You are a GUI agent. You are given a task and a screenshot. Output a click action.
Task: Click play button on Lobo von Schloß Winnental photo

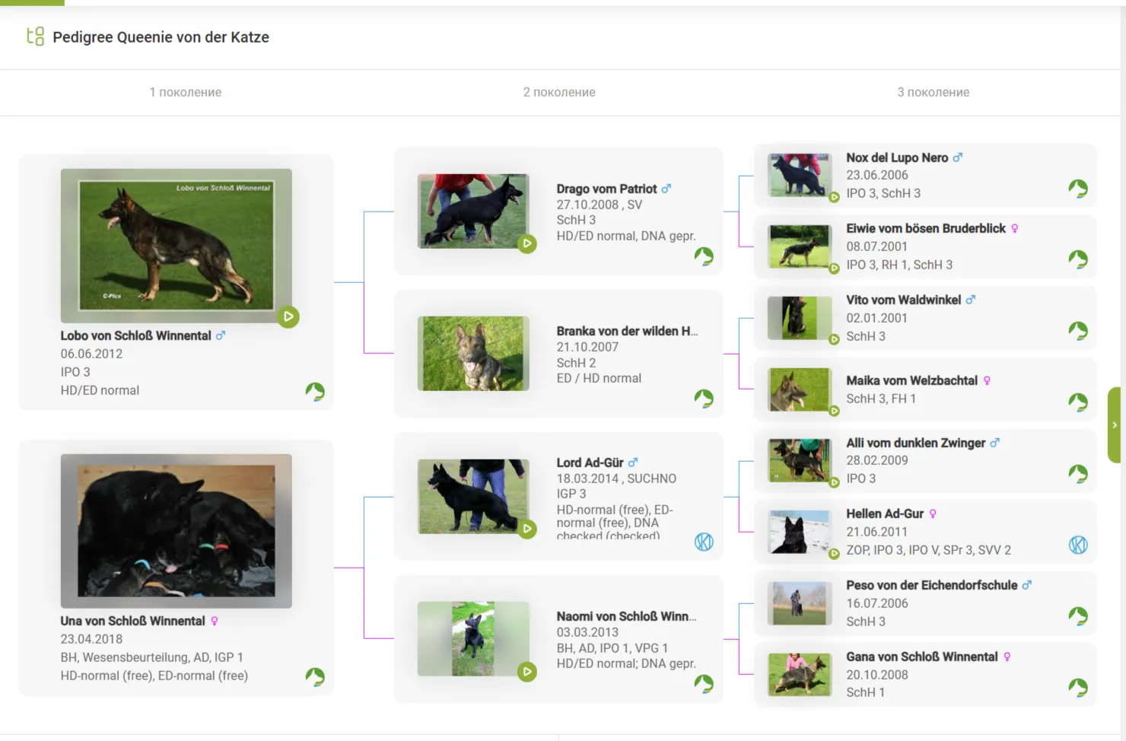[x=288, y=316]
